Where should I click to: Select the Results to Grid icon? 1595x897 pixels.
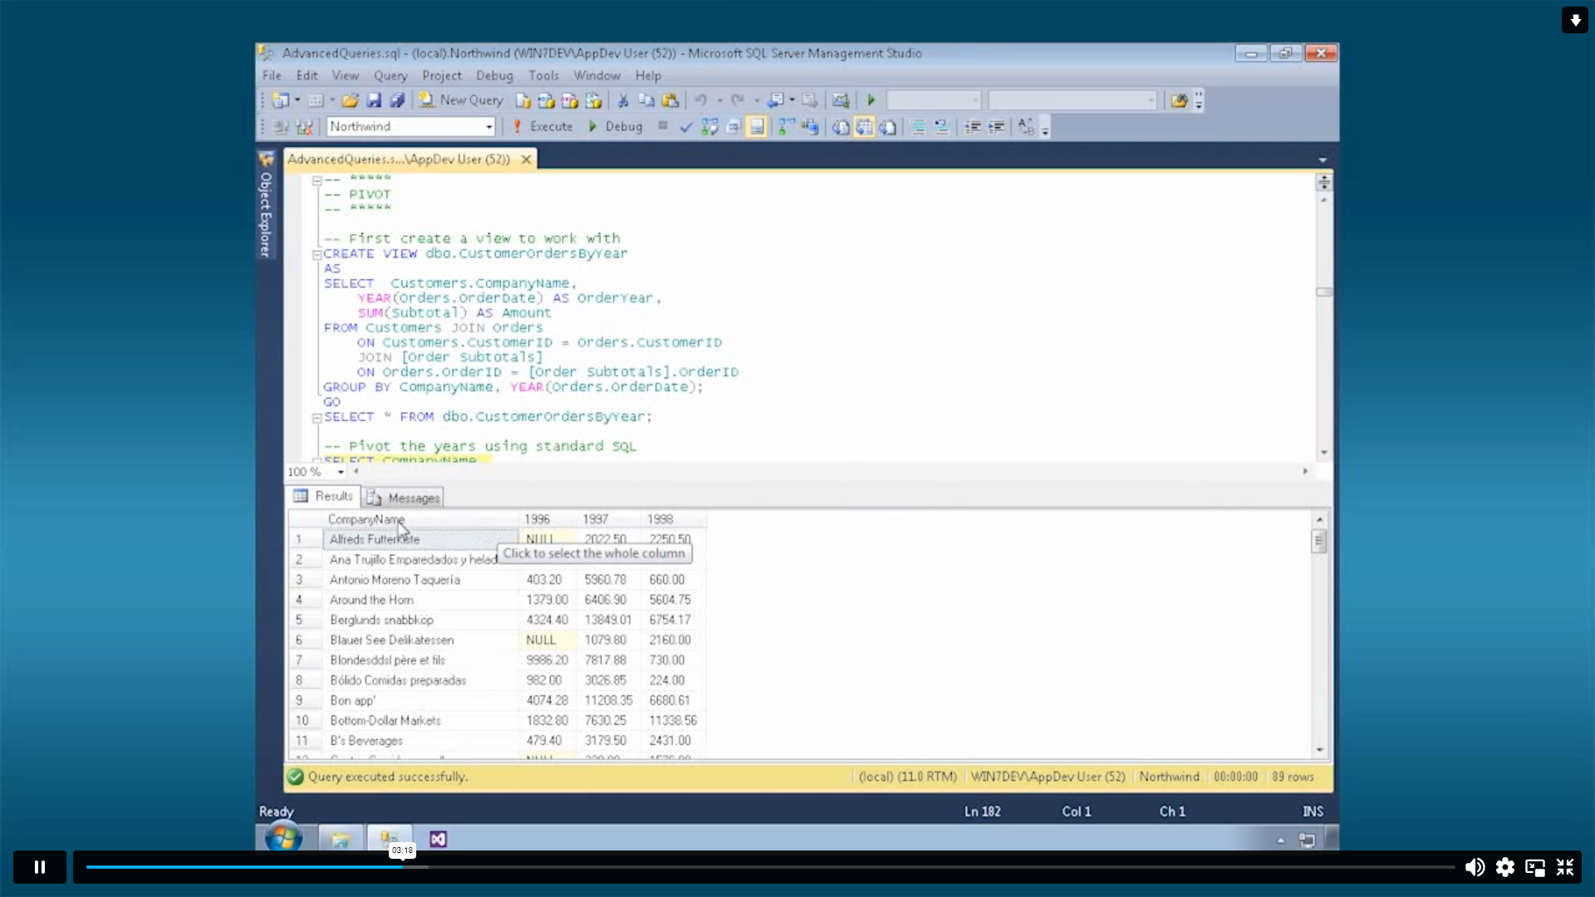[865, 127]
